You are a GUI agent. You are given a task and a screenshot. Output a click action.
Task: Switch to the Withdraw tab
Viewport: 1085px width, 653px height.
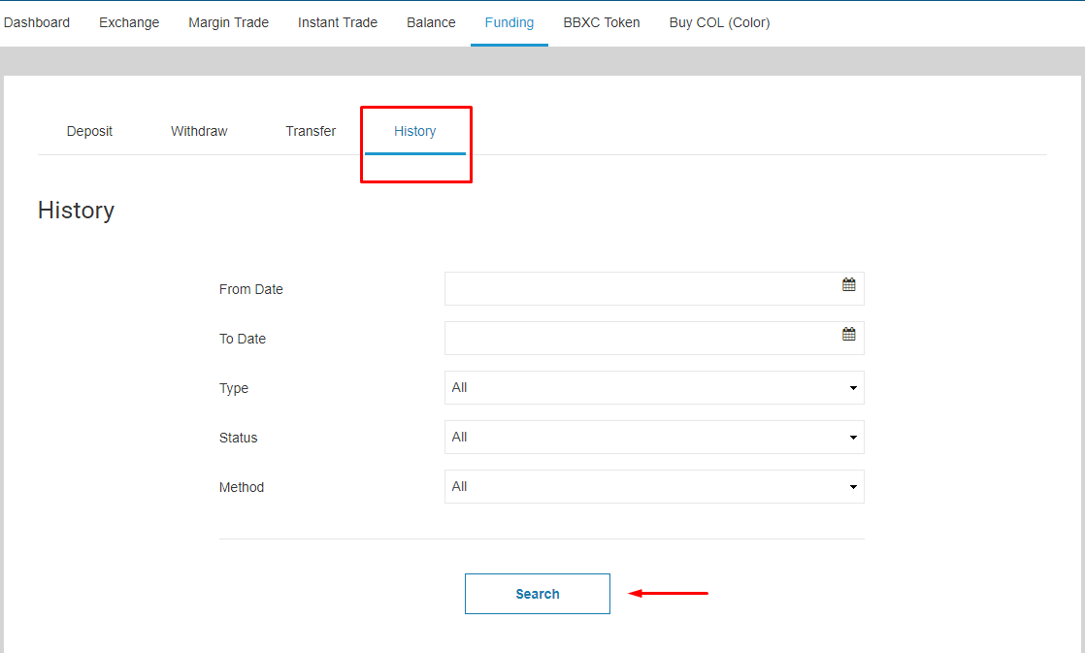coord(199,132)
